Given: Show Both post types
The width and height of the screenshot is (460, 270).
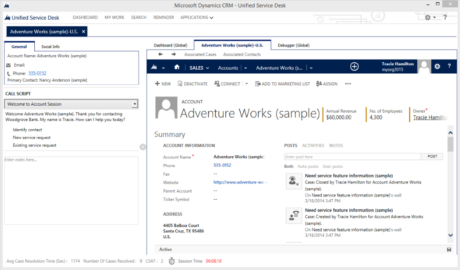Looking at the screenshot, I should pos(289,166).
